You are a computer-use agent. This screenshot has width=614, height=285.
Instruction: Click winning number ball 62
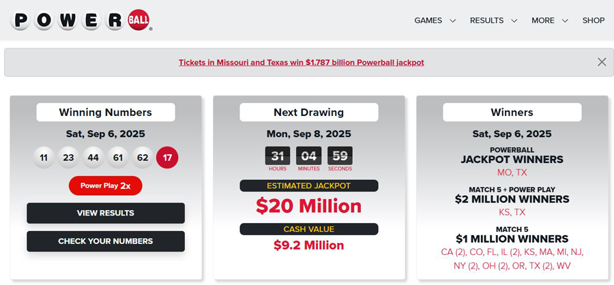pos(143,157)
